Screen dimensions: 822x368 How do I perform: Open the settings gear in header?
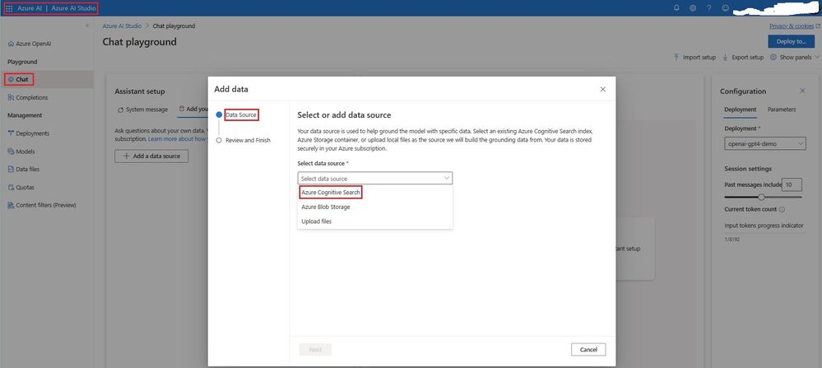tap(693, 8)
